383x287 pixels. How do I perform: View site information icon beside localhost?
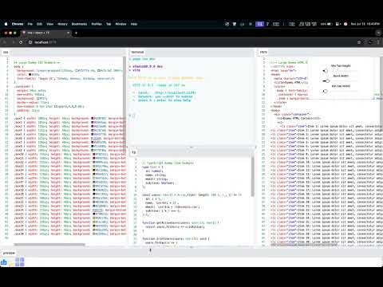coord(30,42)
